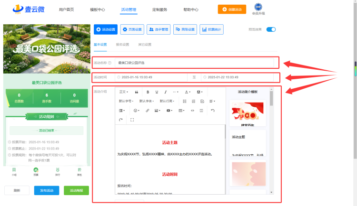Select the red party-themed intro template thumbnail
Image resolution: width=357 pixels, height=206 pixels.
coord(248,113)
